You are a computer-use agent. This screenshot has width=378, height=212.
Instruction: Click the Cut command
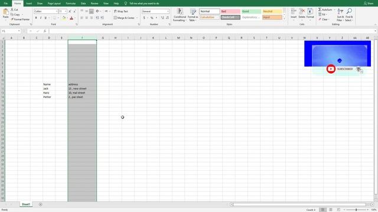point(14,9)
